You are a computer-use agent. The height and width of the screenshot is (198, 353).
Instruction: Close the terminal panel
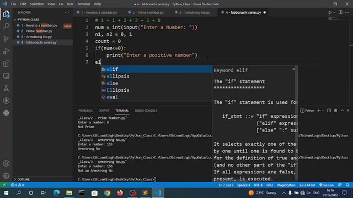coord(348,111)
